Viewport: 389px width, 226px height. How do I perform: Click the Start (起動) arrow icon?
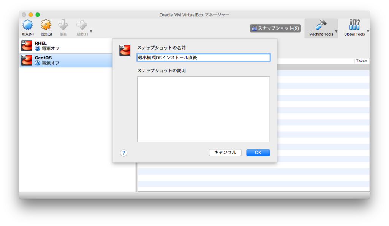click(x=82, y=25)
